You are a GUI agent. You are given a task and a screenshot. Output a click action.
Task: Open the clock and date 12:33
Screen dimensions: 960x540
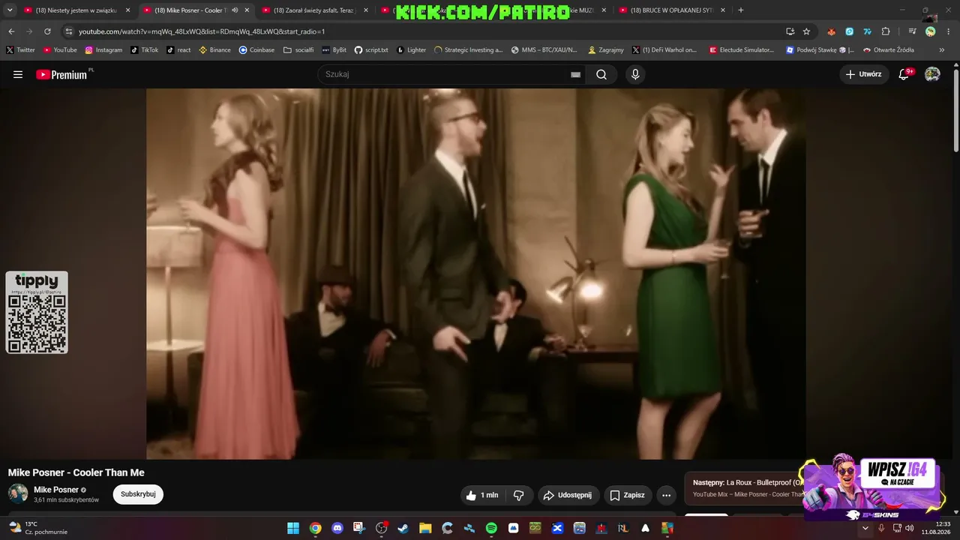[937, 528]
